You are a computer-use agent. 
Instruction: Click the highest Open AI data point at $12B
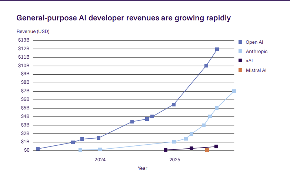coord(217,49)
